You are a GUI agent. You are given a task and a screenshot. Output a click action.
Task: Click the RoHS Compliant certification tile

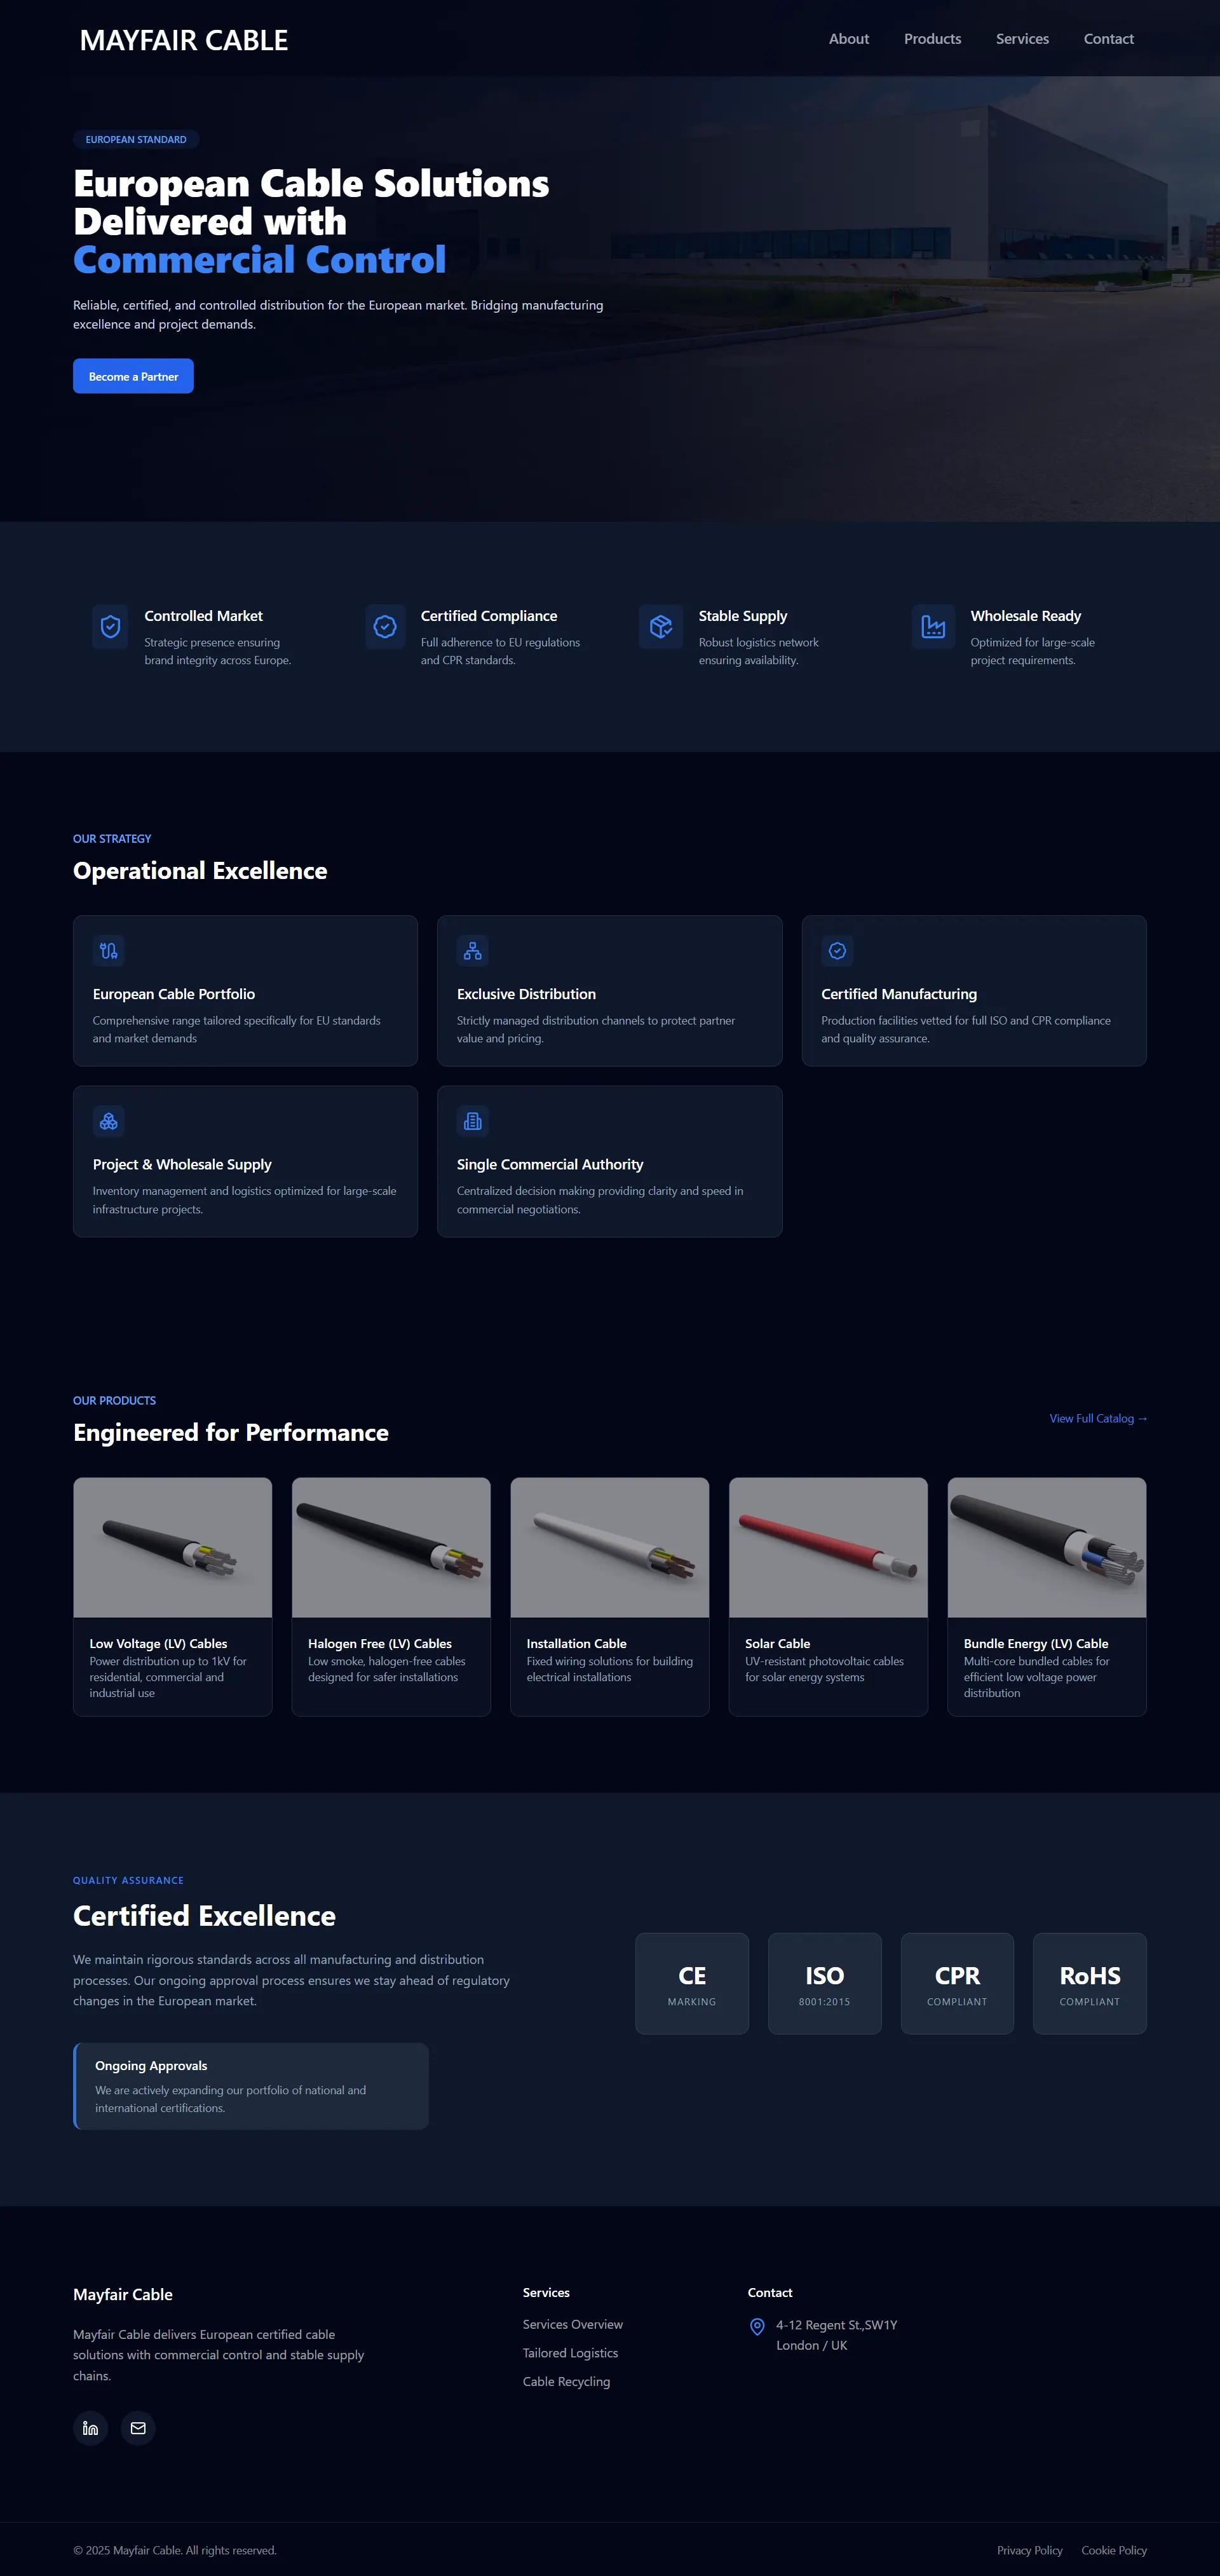[x=1090, y=1983]
